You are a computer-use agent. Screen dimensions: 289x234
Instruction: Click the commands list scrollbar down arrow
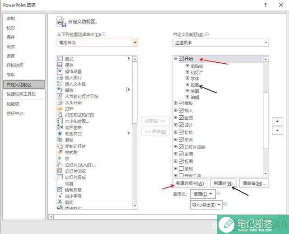pyautogui.click(x=135, y=206)
